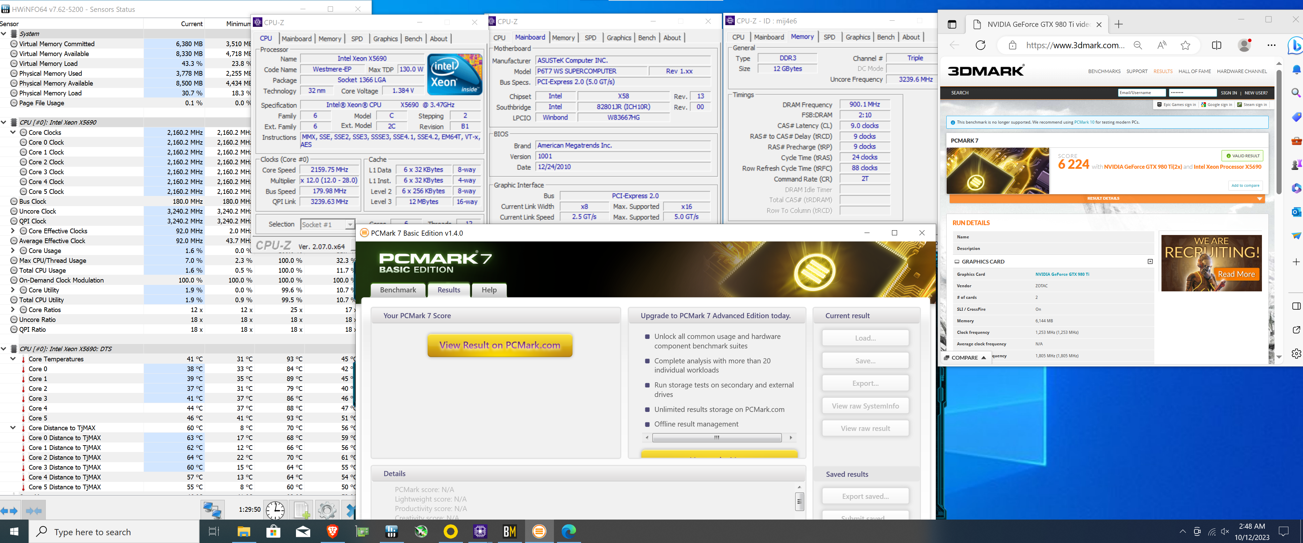
Task: Click Edge sidebar shopping tag icon
Action: point(1297,117)
